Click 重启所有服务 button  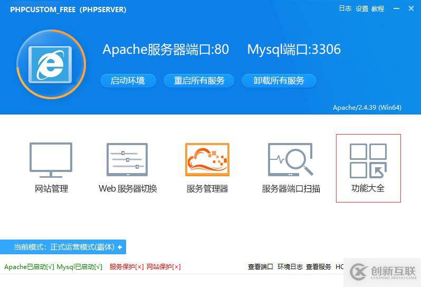[x=199, y=81]
